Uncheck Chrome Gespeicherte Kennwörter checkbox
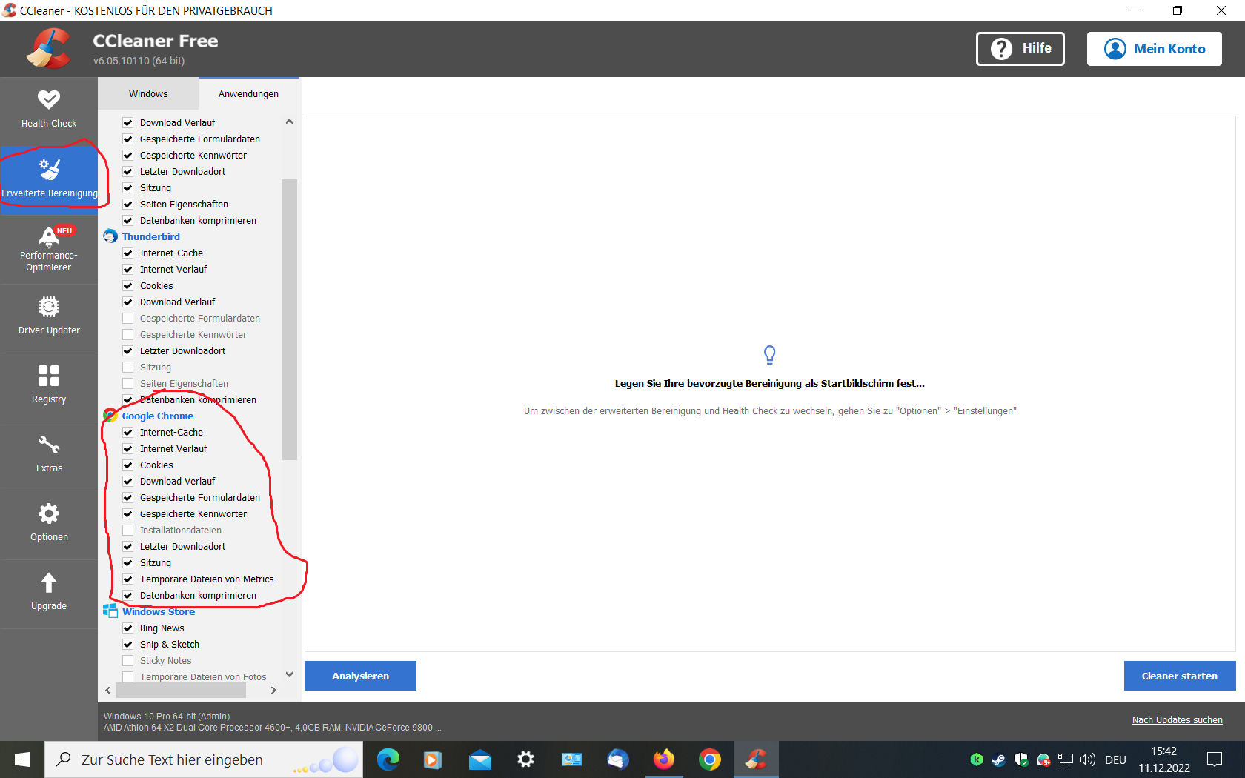This screenshot has width=1245, height=778. 127,514
